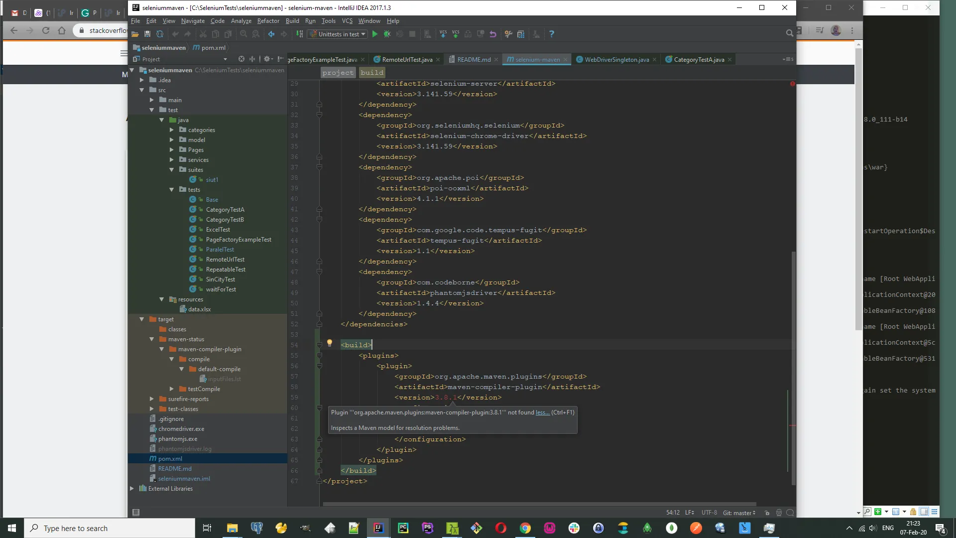The width and height of the screenshot is (956, 538).
Task: Click VCS Update Project icon
Action: pos(443,34)
